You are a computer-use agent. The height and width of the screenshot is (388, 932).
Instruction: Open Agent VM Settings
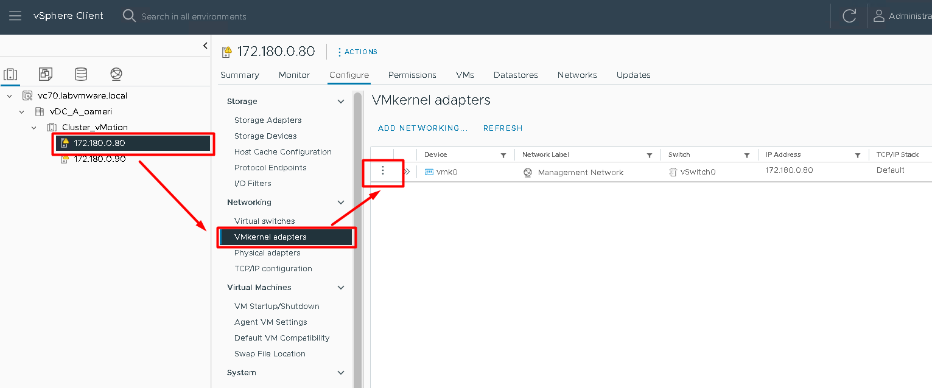tap(271, 322)
